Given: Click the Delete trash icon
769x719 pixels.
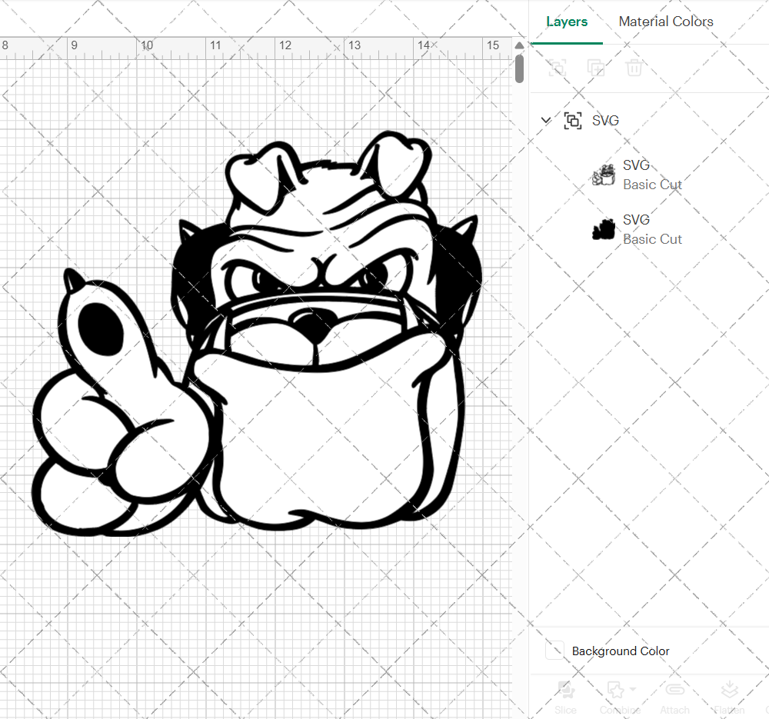Looking at the screenshot, I should pos(634,68).
